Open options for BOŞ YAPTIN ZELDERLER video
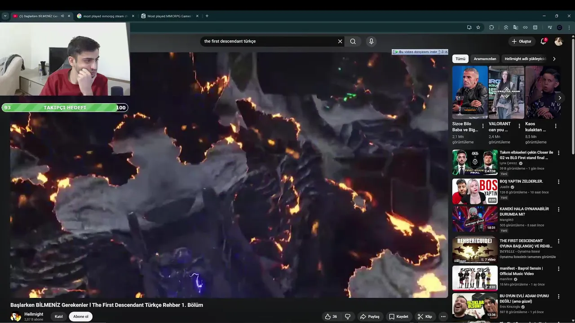Viewport: 575px width, 323px height. tap(559, 182)
